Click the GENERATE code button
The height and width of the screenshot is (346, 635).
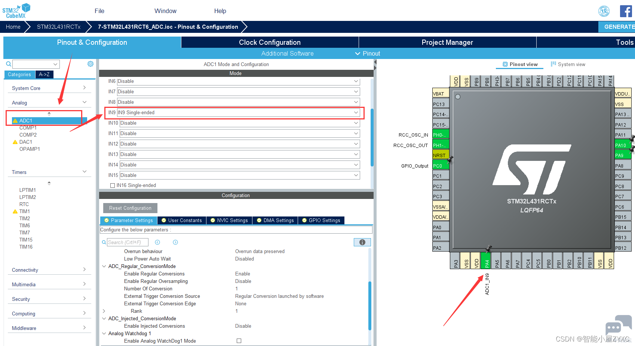coord(617,27)
